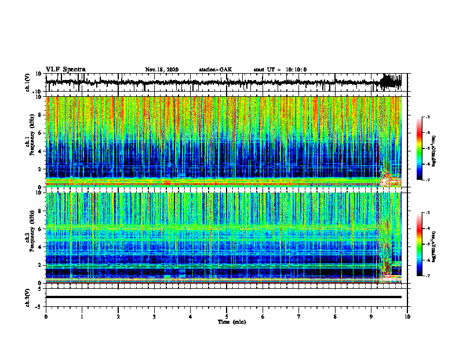Click the ch.2 colorbar log(PSD) units label
This screenshot has height=355, width=459.
pyautogui.click(x=435, y=247)
